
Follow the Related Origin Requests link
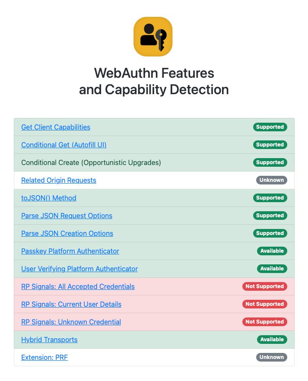[x=59, y=180]
